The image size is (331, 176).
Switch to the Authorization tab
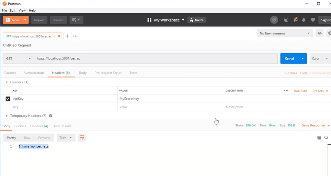(x=34, y=73)
